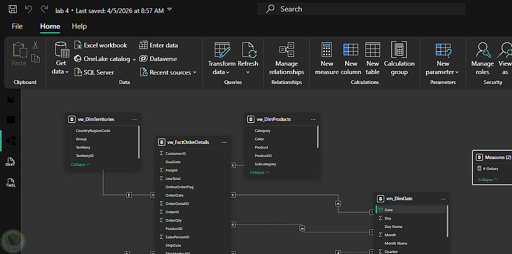This screenshot has height=254, width=512.
Task: Open the File menu
Action: tap(17, 26)
